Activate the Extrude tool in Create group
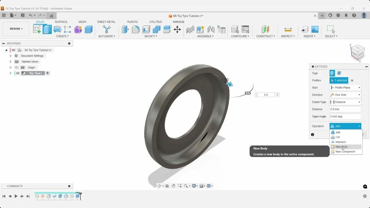The height and width of the screenshot is (208, 370). [x=47, y=29]
